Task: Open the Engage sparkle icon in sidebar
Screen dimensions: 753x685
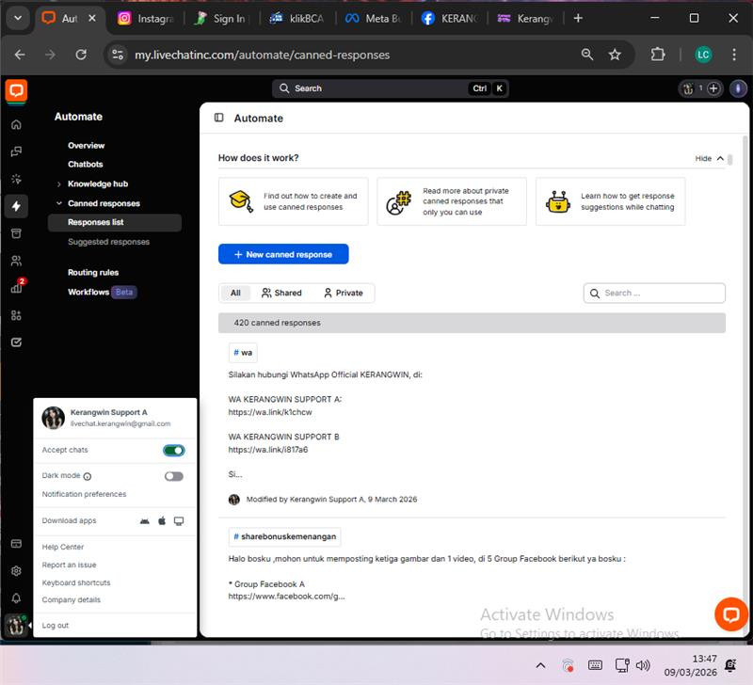Action: (16, 179)
